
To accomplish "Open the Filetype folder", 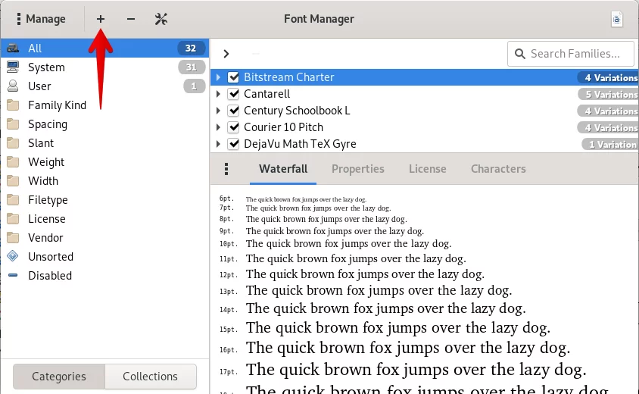I will click(x=104, y=200).
